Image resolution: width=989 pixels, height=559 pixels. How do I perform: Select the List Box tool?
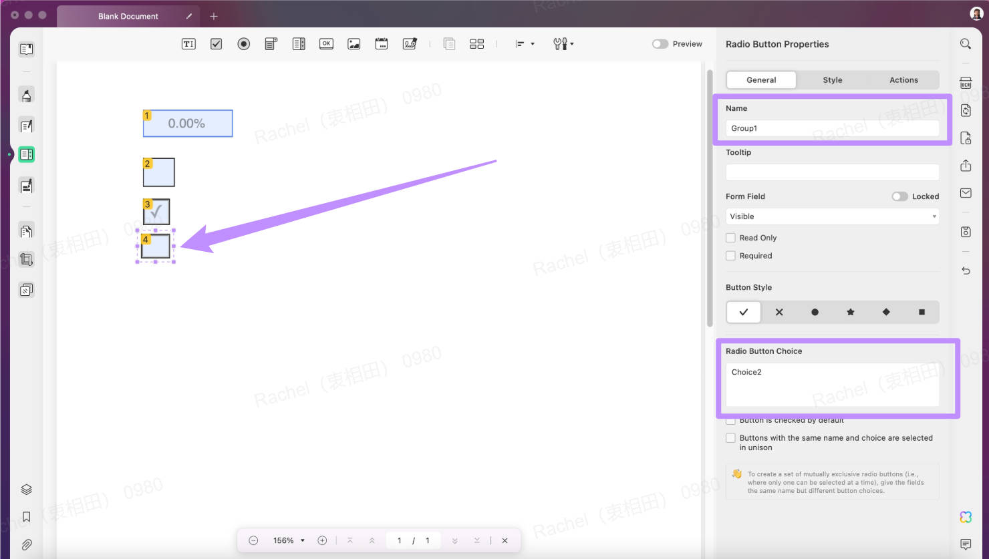pos(299,44)
